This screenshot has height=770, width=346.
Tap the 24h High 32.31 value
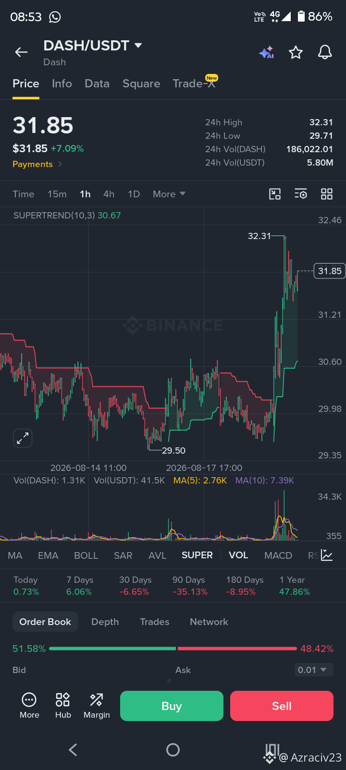(321, 122)
